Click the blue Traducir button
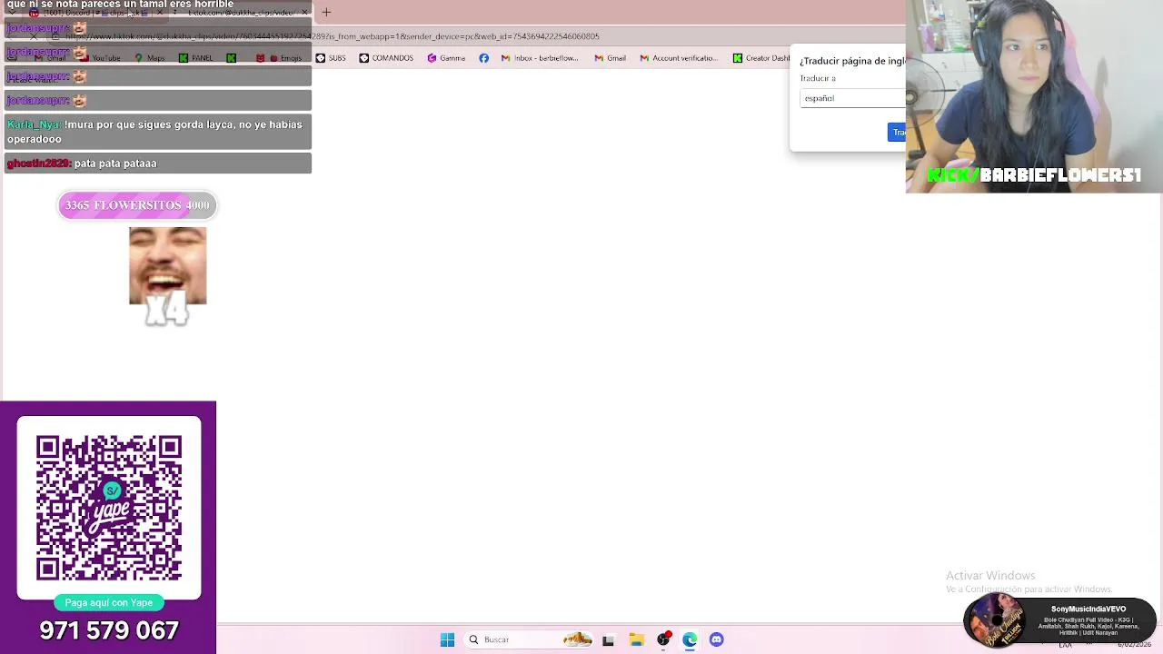The width and height of the screenshot is (1163, 654). (x=897, y=133)
